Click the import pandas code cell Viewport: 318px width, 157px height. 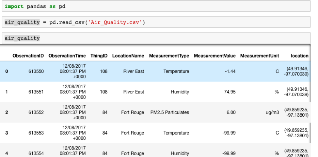156,6
